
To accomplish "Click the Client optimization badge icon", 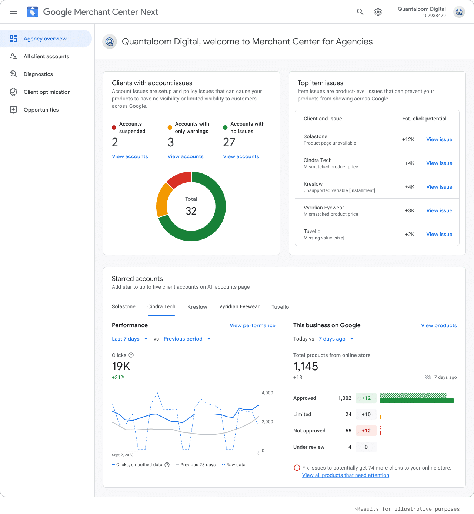I will click(13, 92).
